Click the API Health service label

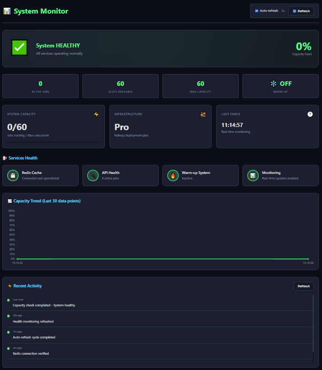point(110,173)
